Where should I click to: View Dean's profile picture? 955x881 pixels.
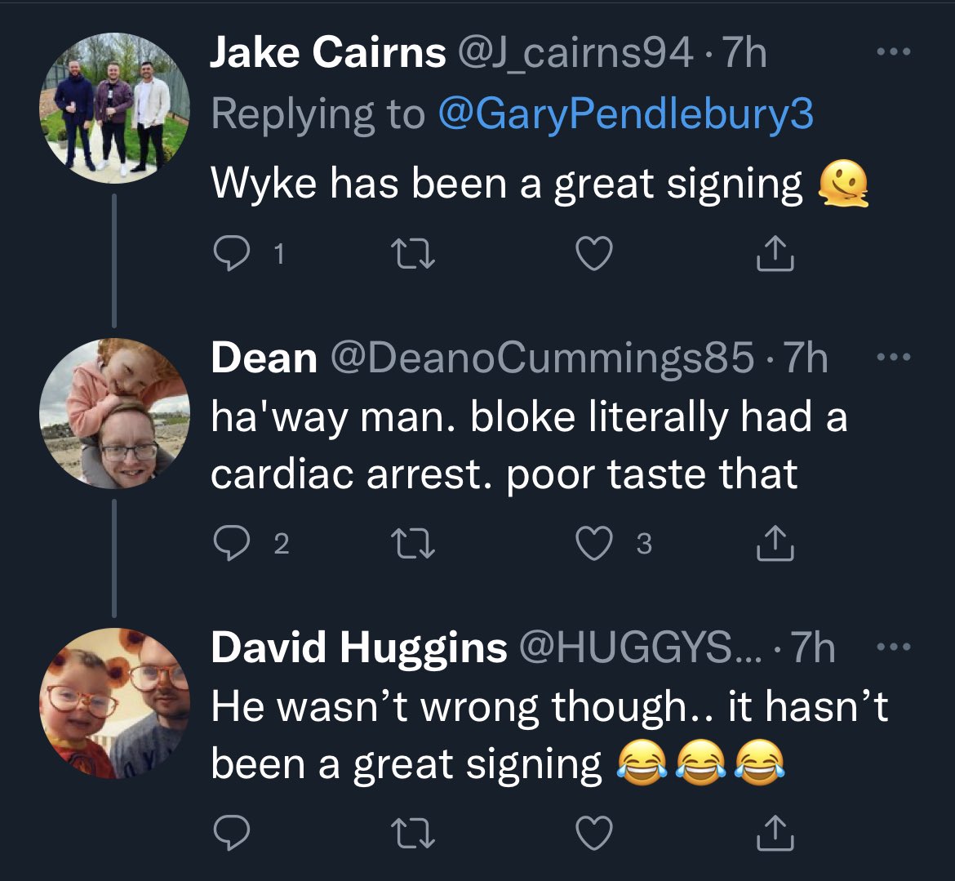pyautogui.click(x=114, y=413)
